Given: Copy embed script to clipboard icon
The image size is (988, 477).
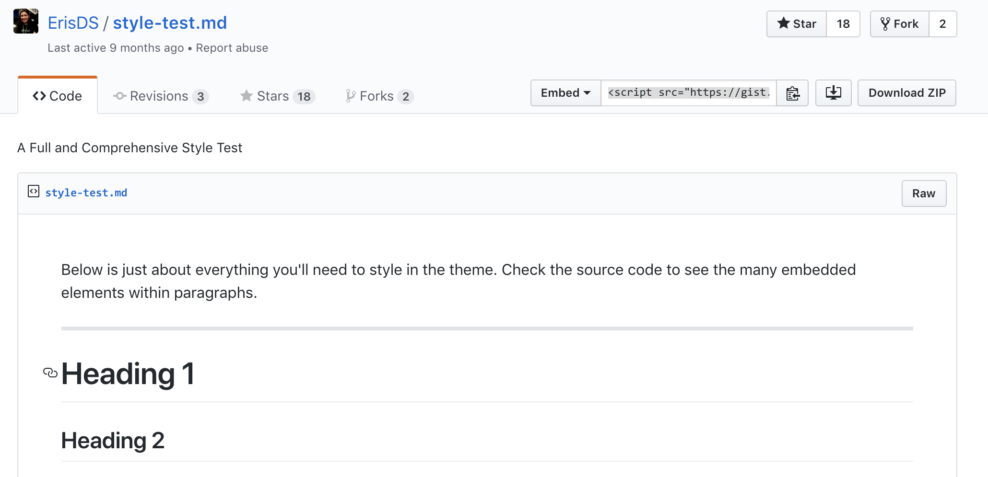Looking at the screenshot, I should coord(792,93).
